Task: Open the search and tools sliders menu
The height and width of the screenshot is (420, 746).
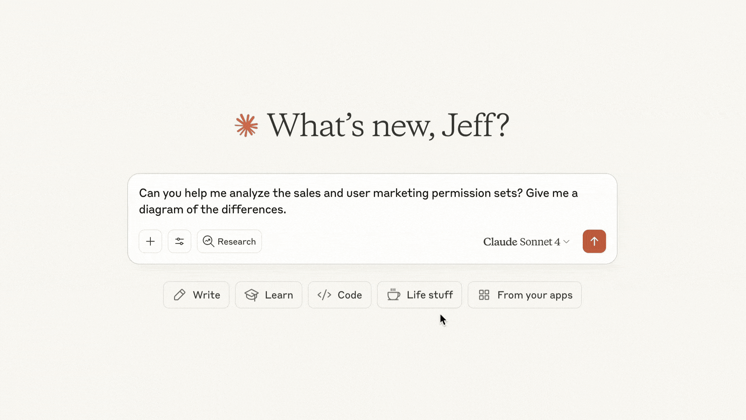Action: (x=180, y=241)
